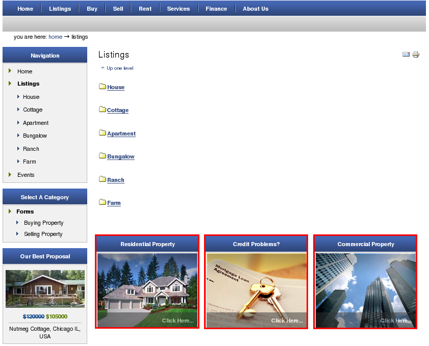429x346 pixels.
Task: Expand the Listings arrow in Navigation
Action: point(10,84)
